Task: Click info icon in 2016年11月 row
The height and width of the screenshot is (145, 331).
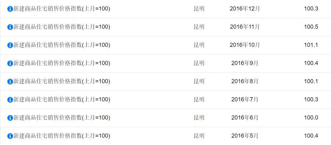Action: pos(10,27)
